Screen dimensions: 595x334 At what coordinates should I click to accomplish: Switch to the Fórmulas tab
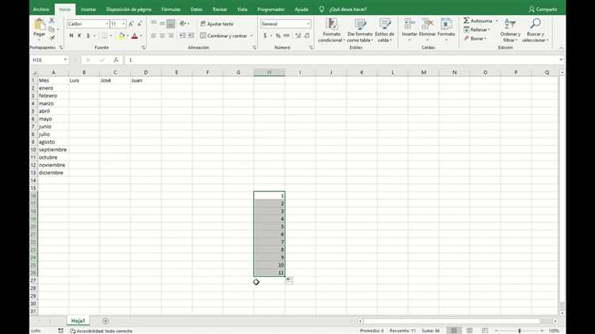[171, 9]
